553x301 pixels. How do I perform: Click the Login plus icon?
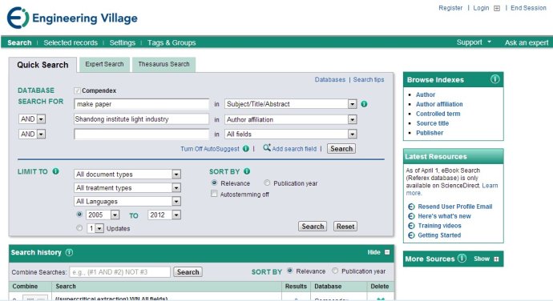point(497,9)
